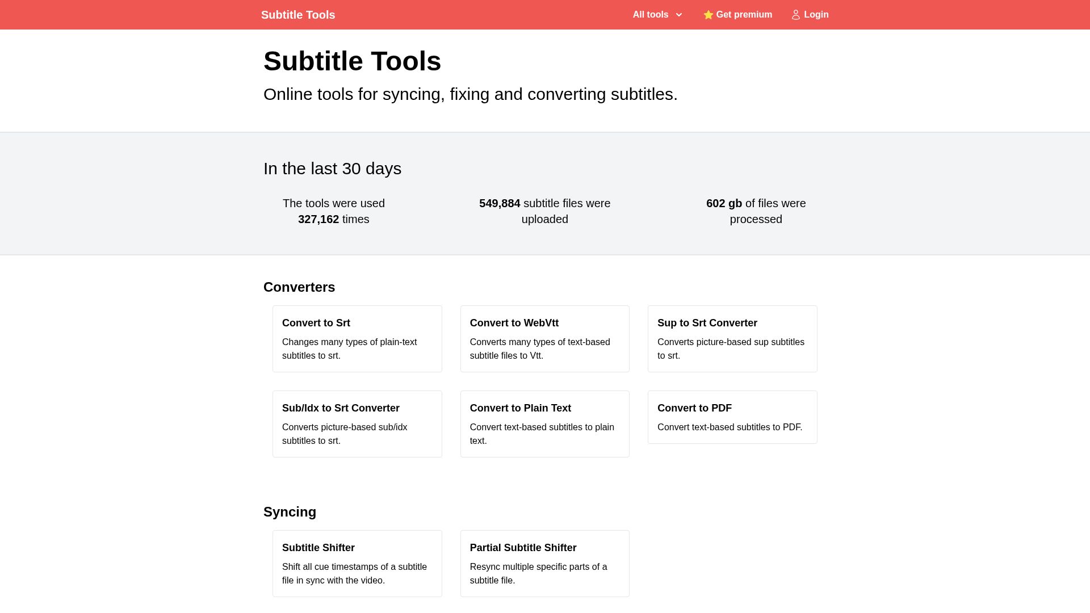Click the gold star premium icon
The height and width of the screenshot is (613, 1090).
[x=708, y=15]
